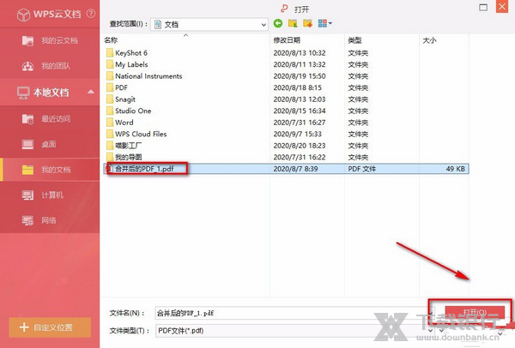Sort by the 修改日期 column header

click(287, 40)
